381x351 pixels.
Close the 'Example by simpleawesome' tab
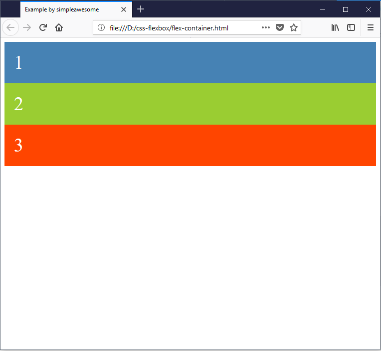click(x=124, y=9)
